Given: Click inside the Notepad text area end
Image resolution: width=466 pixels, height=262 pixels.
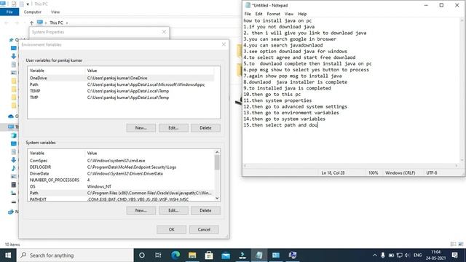Looking at the screenshot, I should tap(318, 125).
